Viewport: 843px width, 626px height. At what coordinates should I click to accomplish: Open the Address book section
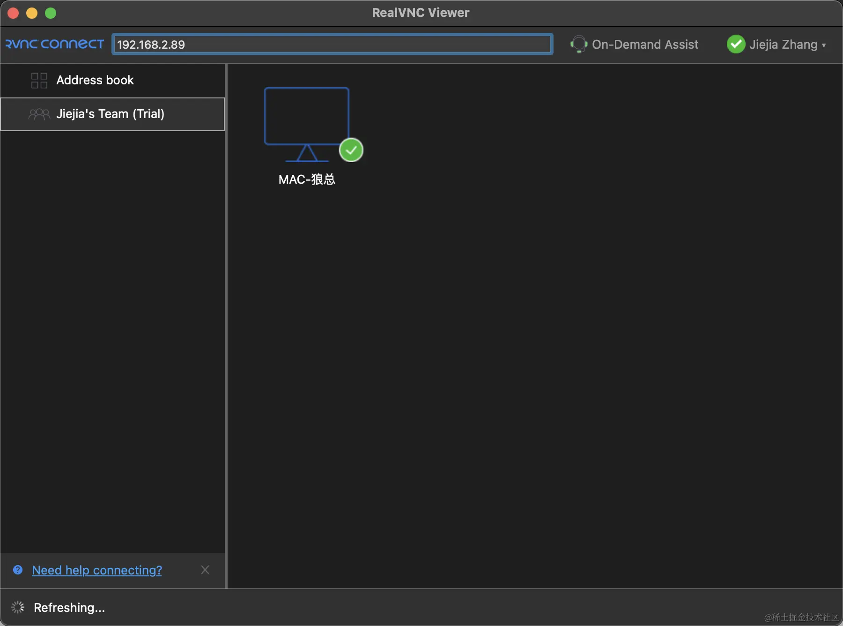point(113,80)
